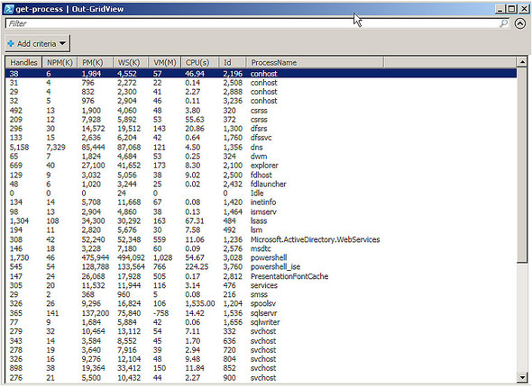Select the explorer process row
The width and height of the screenshot is (532, 386).
261,166
